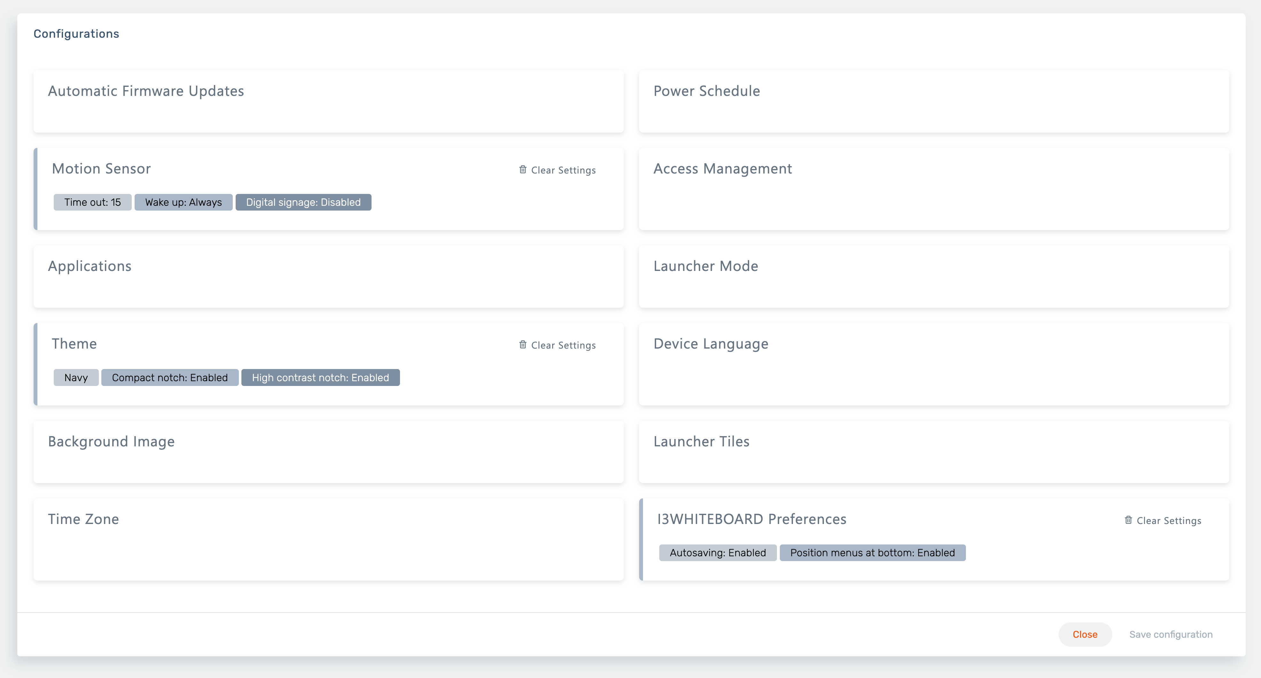Expand the Power Schedule section
The height and width of the screenshot is (678, 1261).
click(934, 101)
